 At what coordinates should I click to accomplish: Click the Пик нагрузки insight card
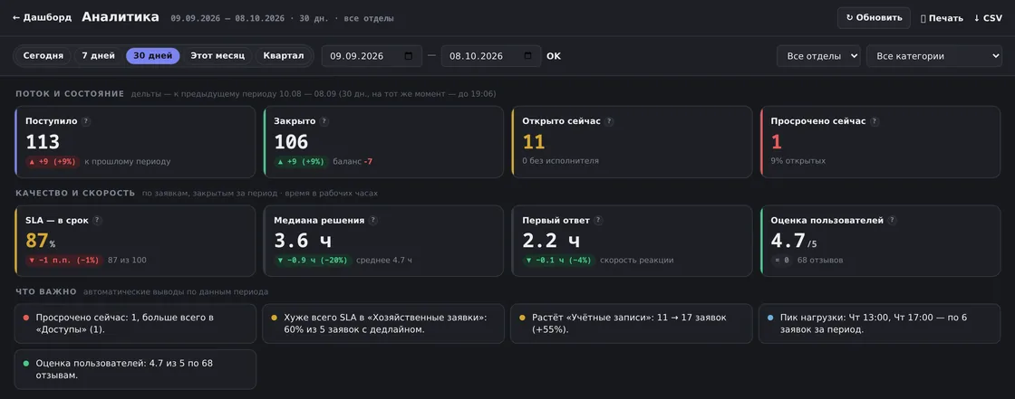pyautogui.click(x=880, y=323)
